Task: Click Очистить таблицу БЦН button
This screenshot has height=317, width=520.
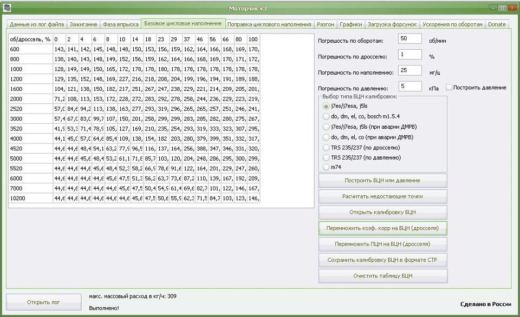Action: [x=383, y=276]
